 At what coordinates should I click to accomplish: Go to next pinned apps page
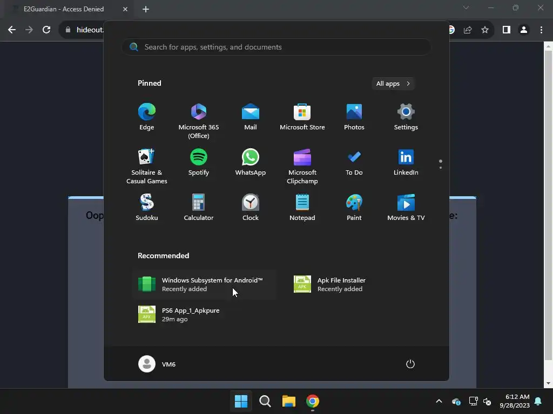tap(441, 167)
